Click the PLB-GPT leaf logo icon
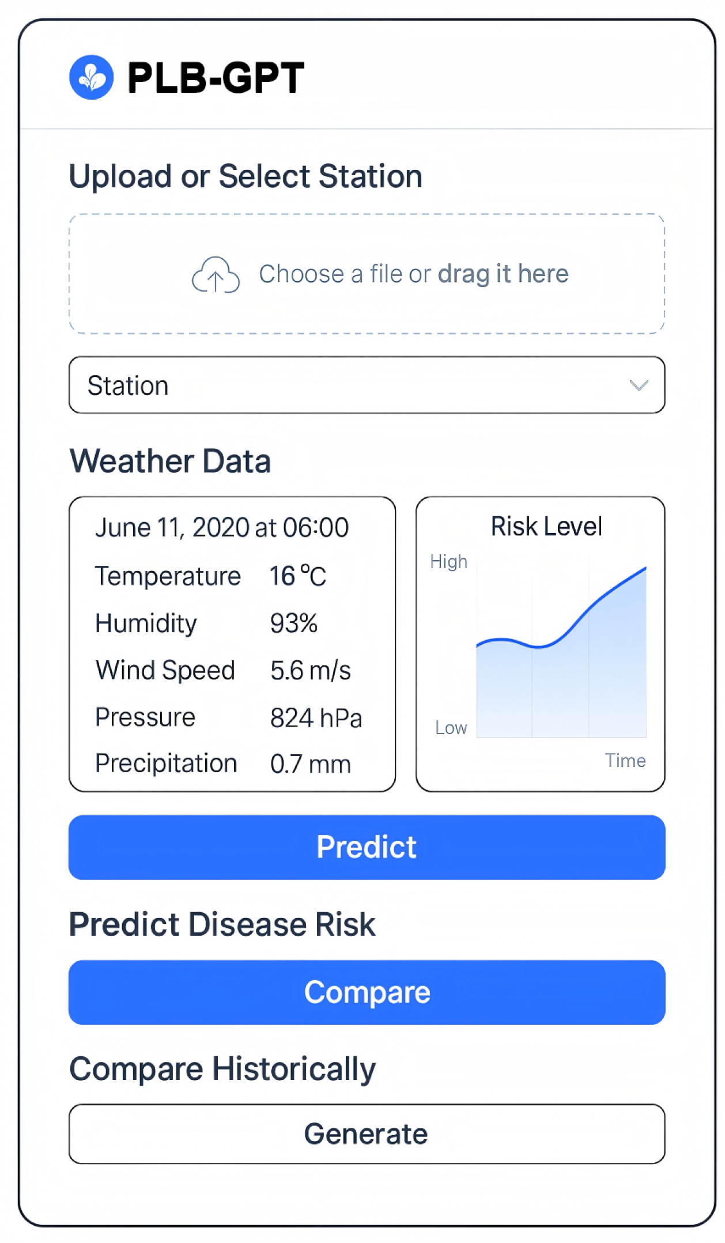Image resolution: width=725 pixels, height=1243 pixels. [x=91, y=77]
